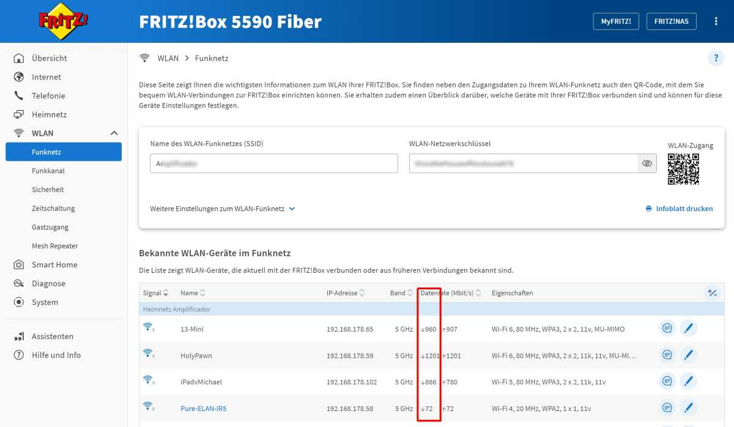734x427 pixels.
Task: Edit the Pure-ELAN-IR5 device
Action: point(689,408)
